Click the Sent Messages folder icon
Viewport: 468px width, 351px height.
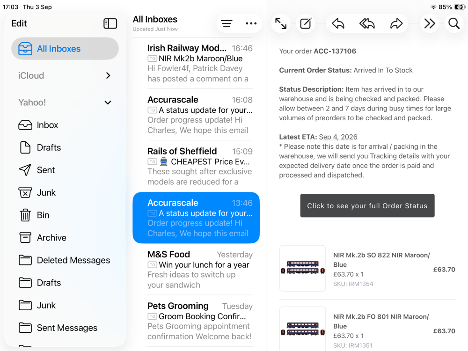click(x=25, y=328)
